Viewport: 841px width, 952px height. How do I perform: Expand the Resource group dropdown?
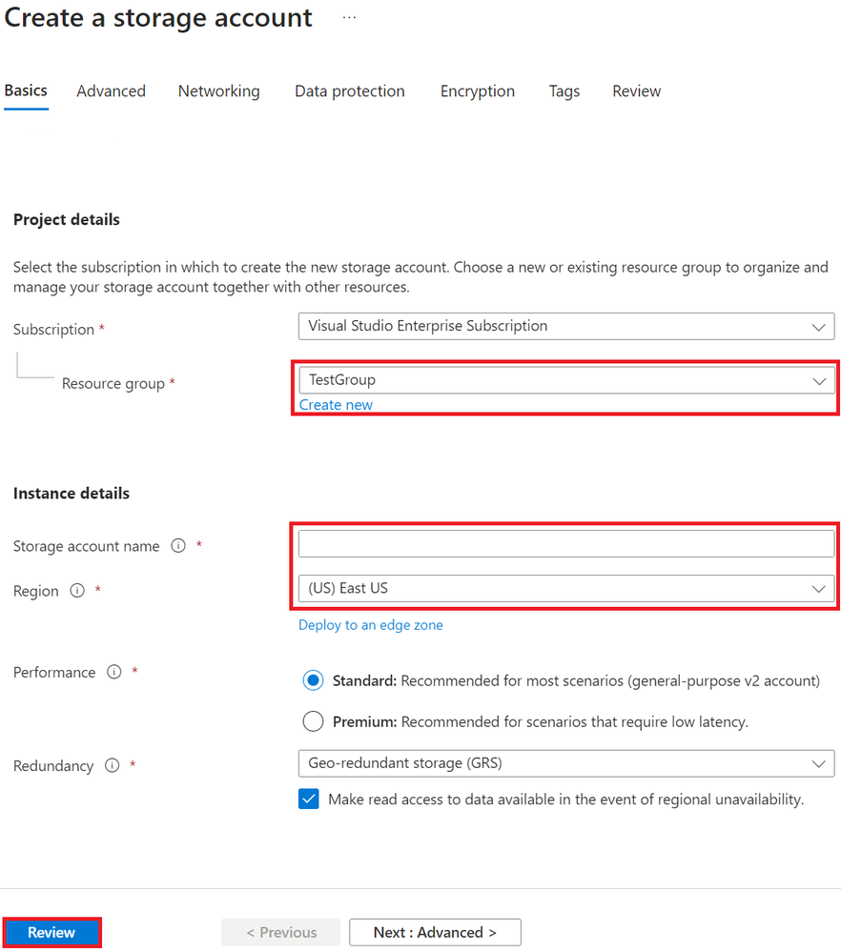[566, 380]
